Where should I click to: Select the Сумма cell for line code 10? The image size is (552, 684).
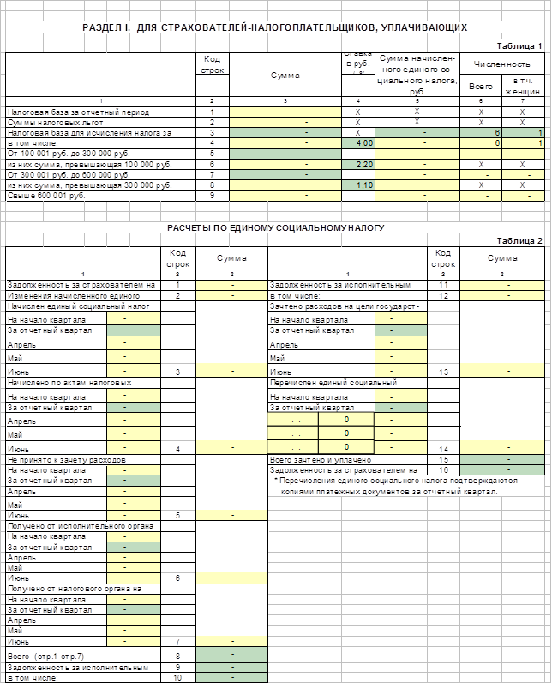[x=231, y=677]
